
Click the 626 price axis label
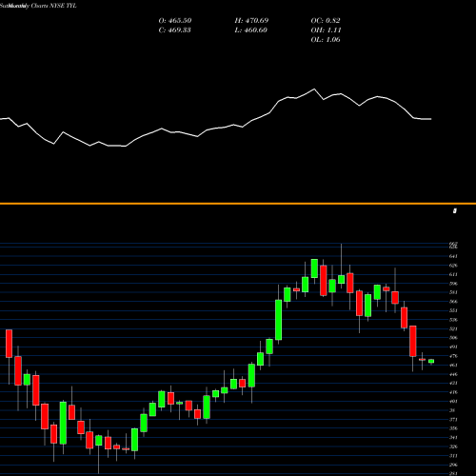[453, 266]
